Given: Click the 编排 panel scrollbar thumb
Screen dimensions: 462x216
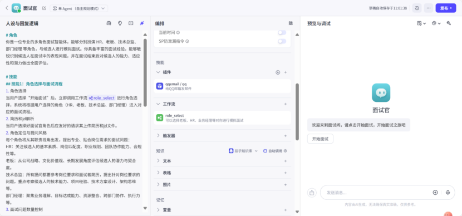Looking at the screenshot, I should coord(297,111).
